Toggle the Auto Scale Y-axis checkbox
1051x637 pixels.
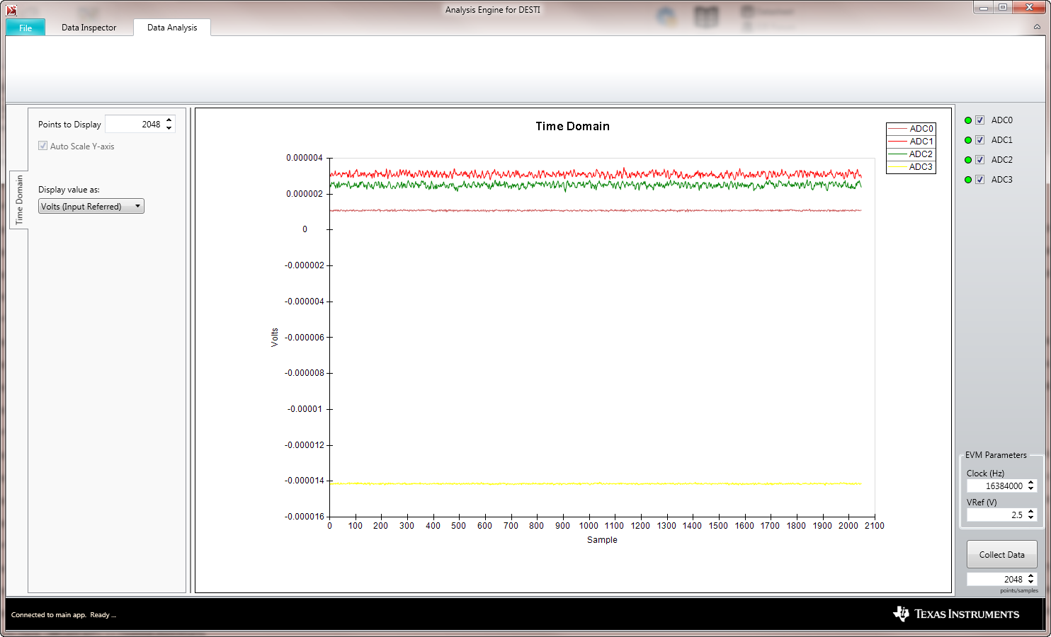pos(43,146)
